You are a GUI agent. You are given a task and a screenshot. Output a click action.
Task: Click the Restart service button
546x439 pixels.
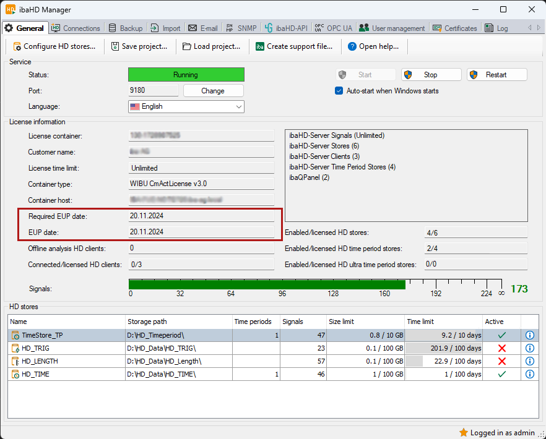[x=496, y=75]
